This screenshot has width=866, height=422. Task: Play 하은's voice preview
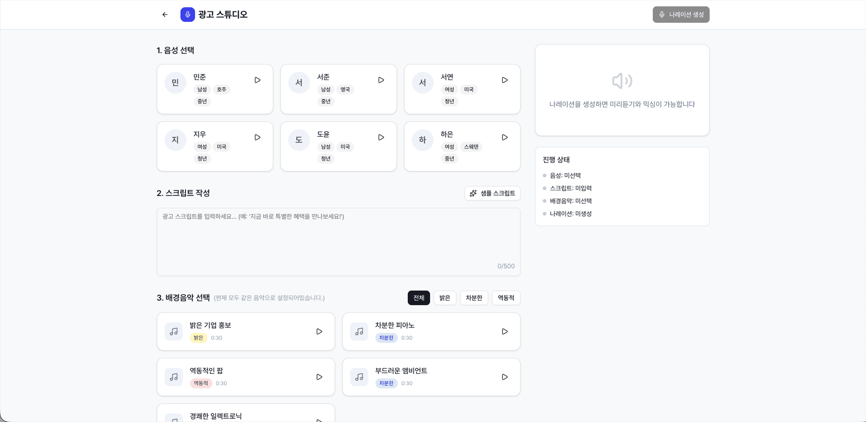click(505, 137)
